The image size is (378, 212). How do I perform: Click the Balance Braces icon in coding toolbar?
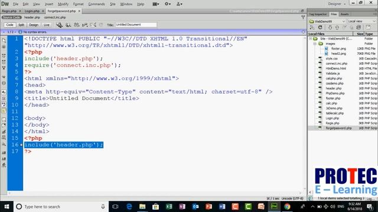point(4,83)
